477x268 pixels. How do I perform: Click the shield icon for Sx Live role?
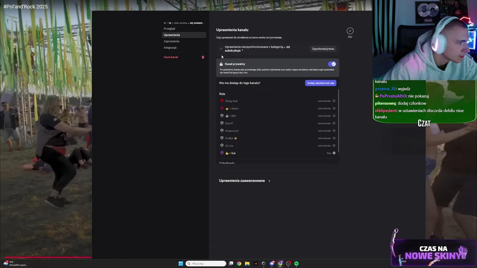pos(222,146)
